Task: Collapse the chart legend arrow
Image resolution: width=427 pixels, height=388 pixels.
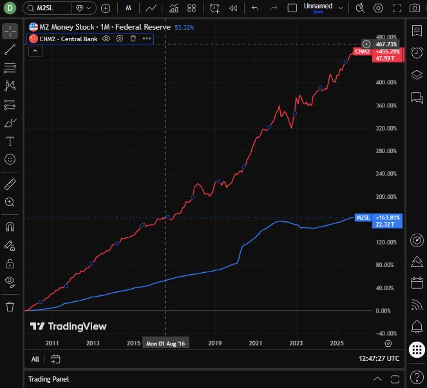Action: [x=35, y=51]
